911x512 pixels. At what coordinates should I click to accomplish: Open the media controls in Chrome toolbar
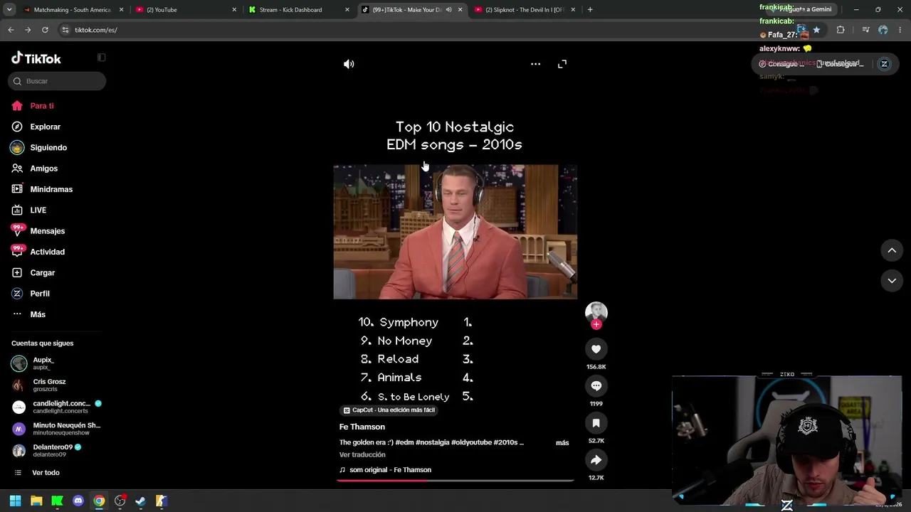865,30
